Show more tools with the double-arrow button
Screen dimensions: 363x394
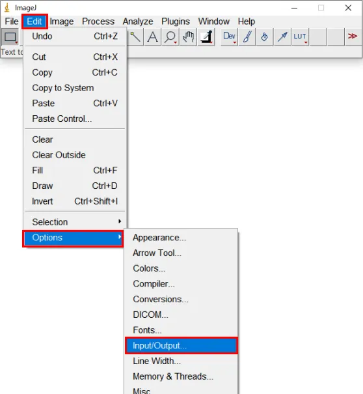(x=353, y=37)
